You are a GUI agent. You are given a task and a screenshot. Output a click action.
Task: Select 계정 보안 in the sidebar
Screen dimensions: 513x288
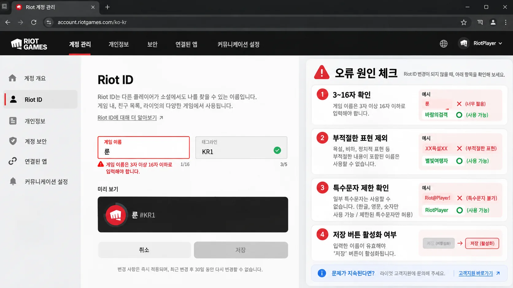(40, 141)
